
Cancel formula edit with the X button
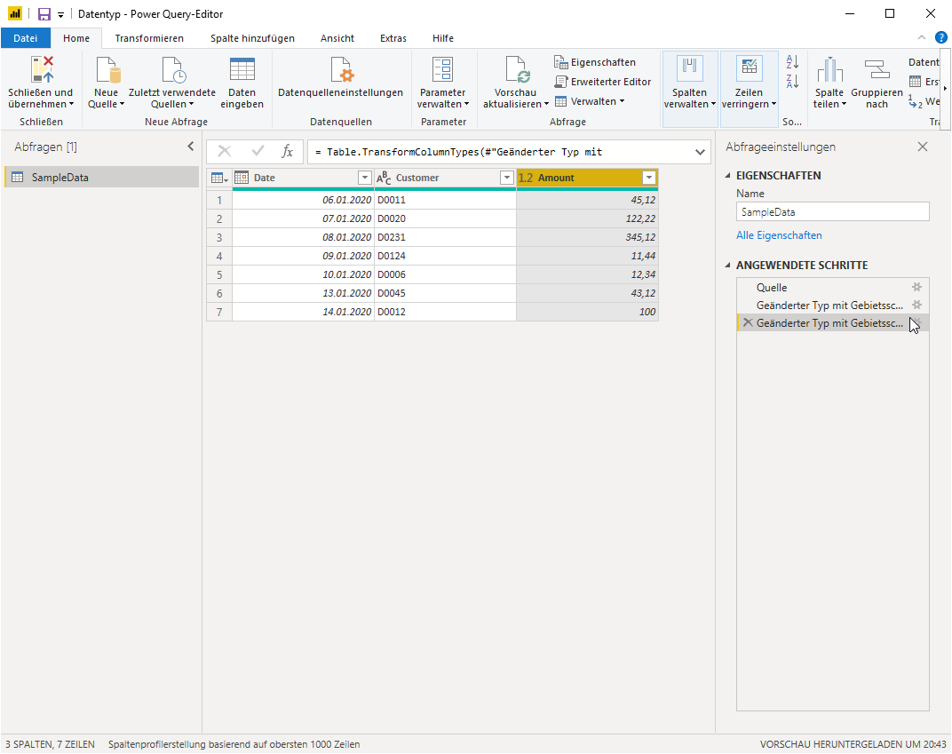tap(224, 152)
